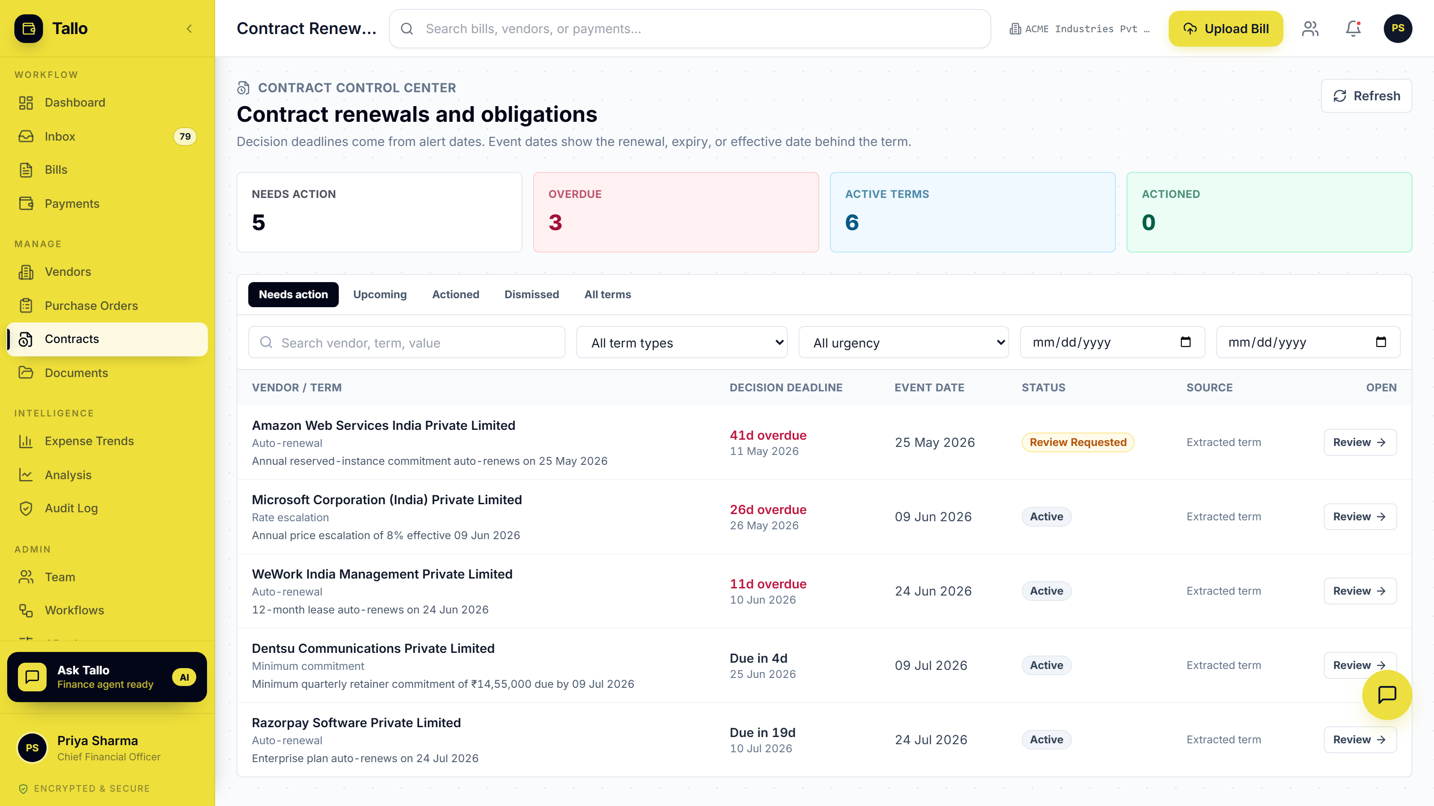Click Dentsu Communications Private Limited

tap(373, 648)
